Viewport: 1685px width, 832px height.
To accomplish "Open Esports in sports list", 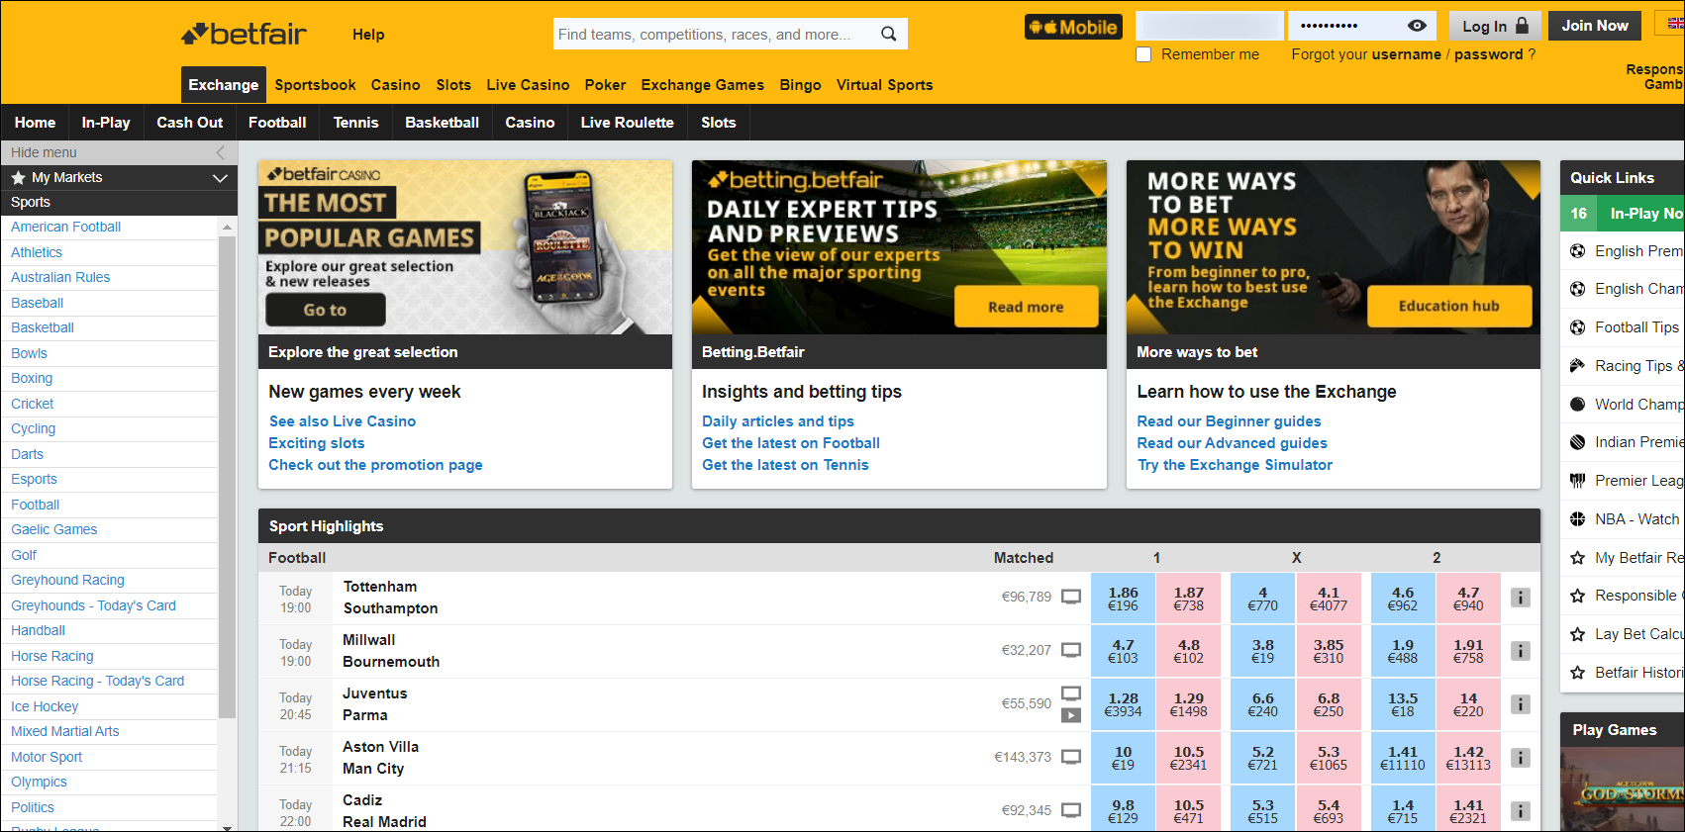I will pos(34,479).
